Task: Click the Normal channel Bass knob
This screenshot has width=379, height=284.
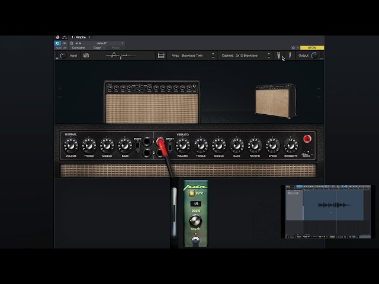Action: (x=125, y=146)
